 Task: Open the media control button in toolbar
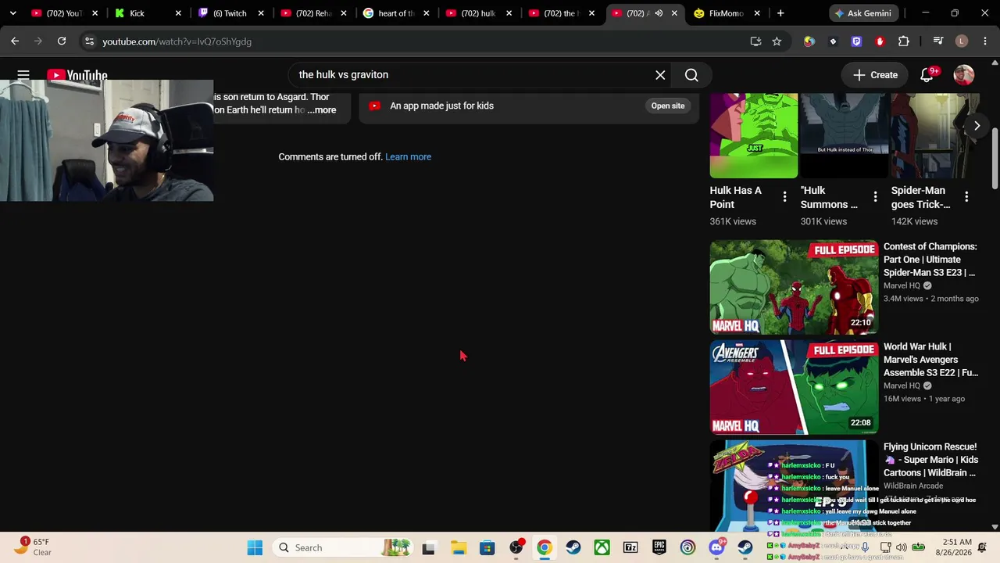[x=938, y=41]
